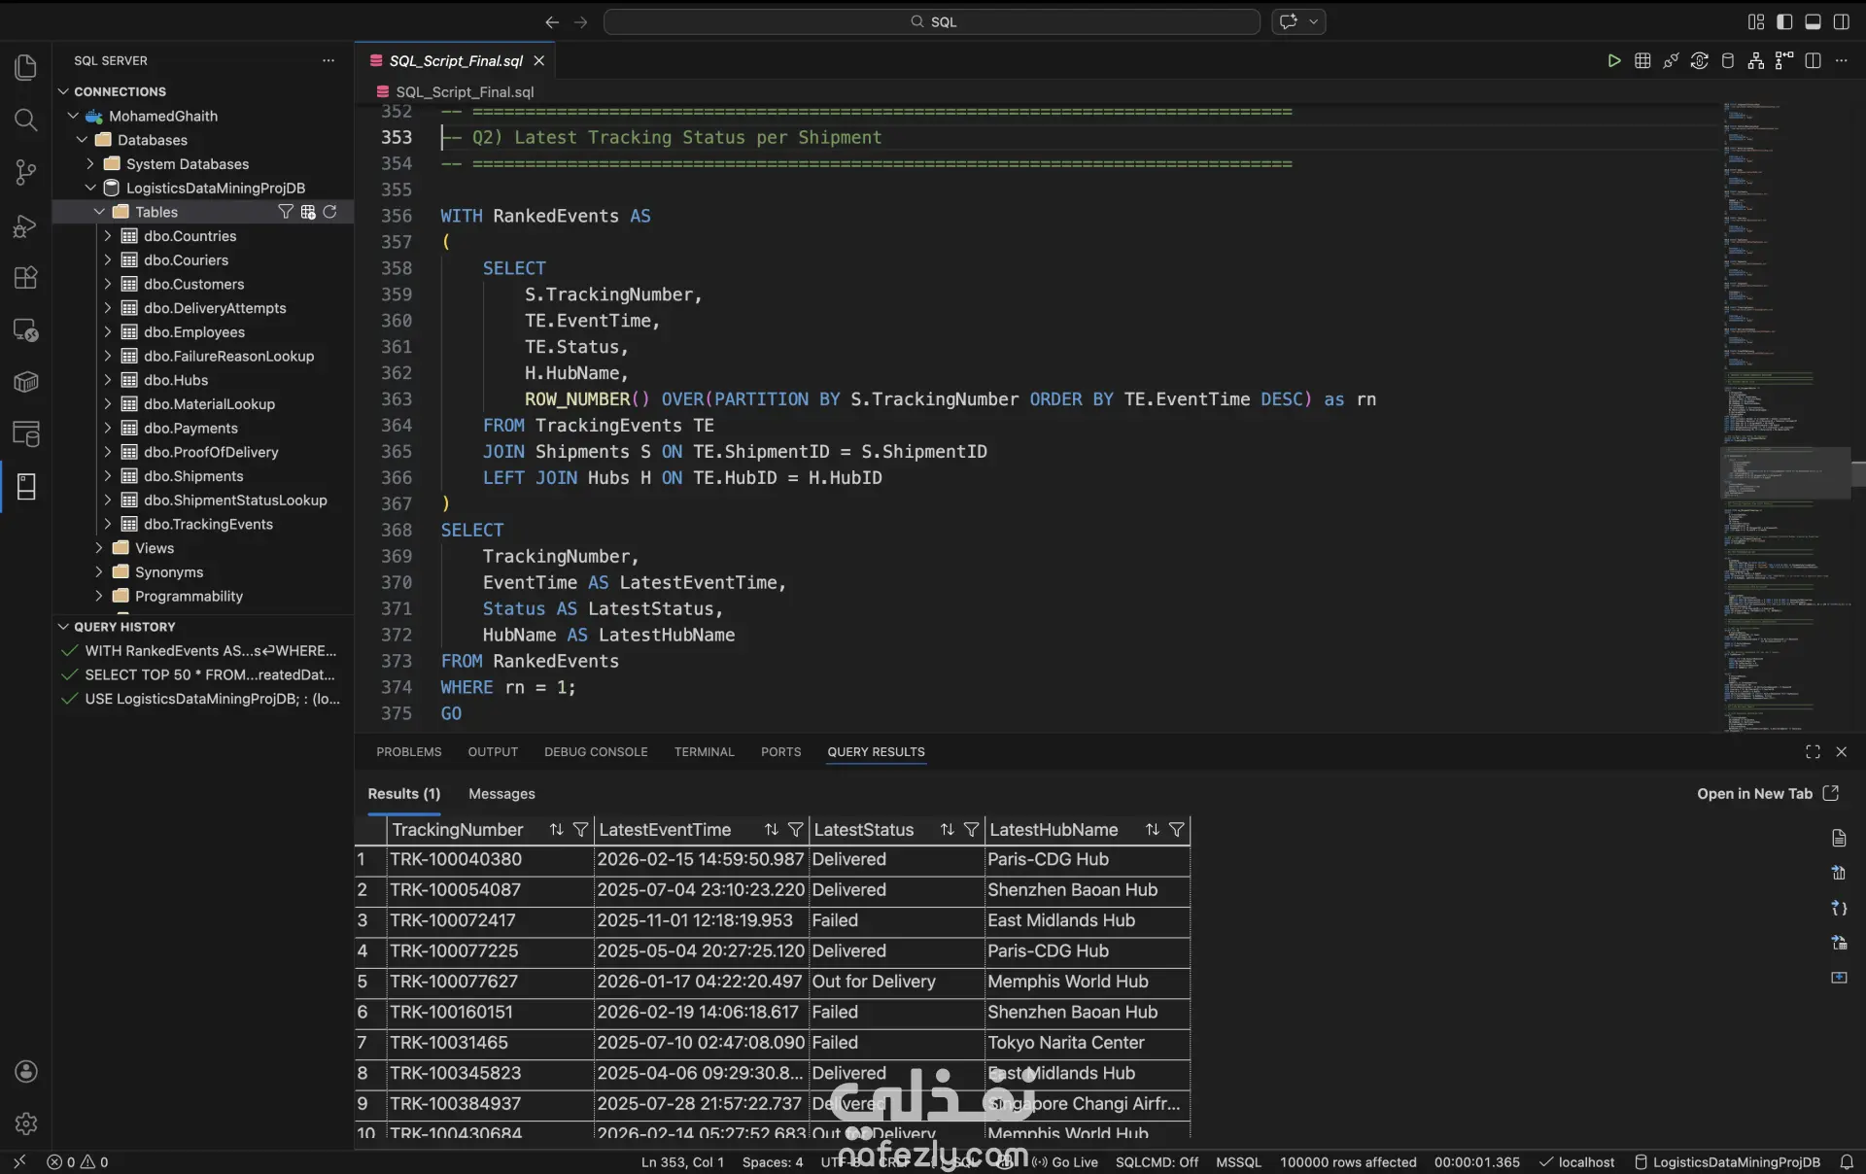Open the Messages results tab
The image size is (1866, 1174).
(x=501, y=793)
